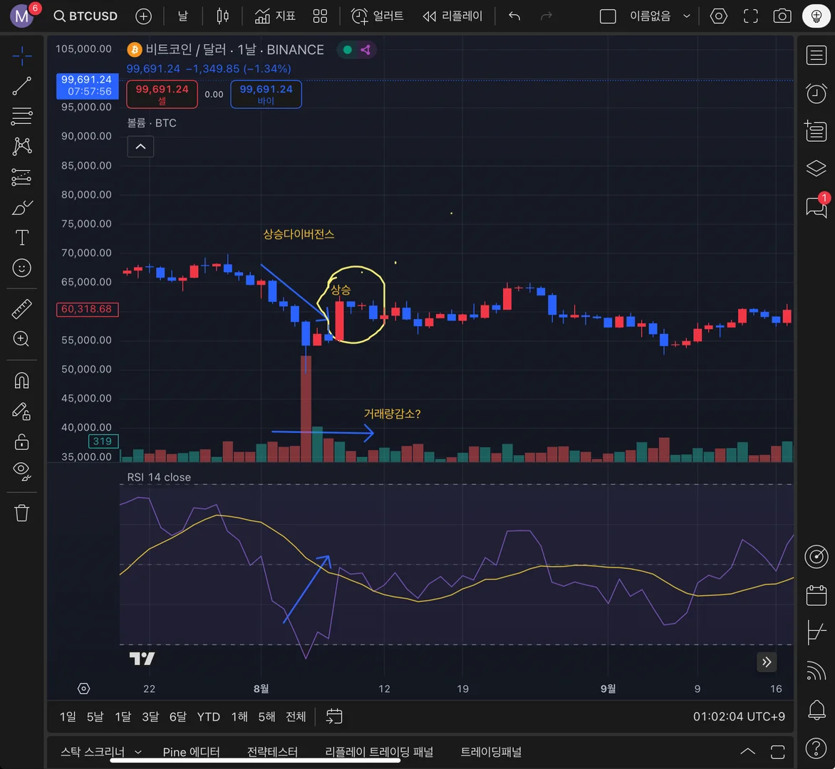Toggle stay in drawing mode
The height and width of the screenshot is (769, 835).
pyautogui.click(x=22, y=411)
